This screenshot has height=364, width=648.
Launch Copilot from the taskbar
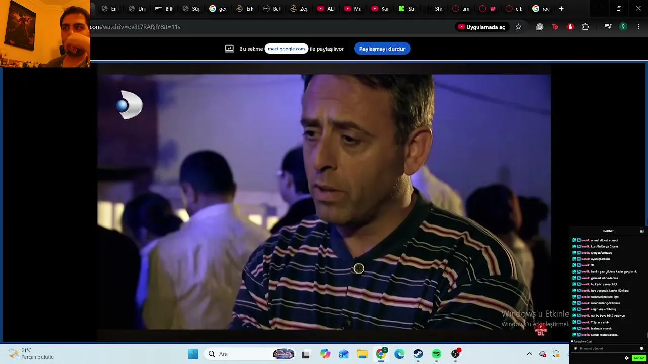pyautogui.click(x=325, y=354)
